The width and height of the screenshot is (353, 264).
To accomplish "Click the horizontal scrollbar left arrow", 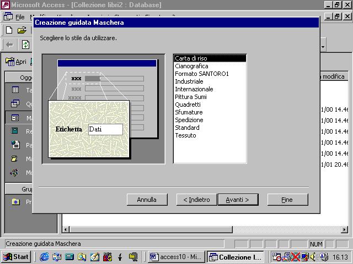I will [66, 229].
